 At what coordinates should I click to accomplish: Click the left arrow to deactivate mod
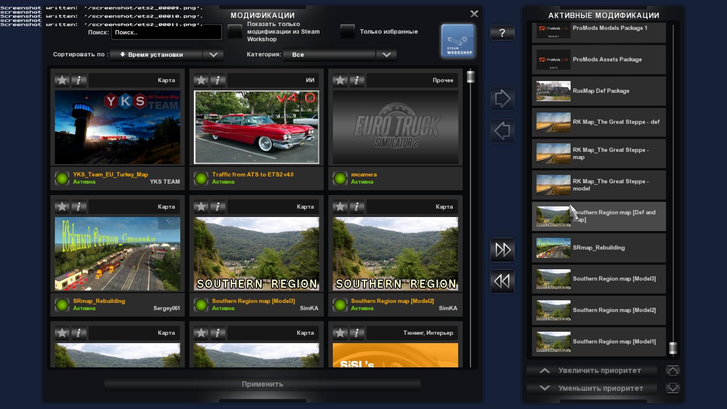click(502, 131)
